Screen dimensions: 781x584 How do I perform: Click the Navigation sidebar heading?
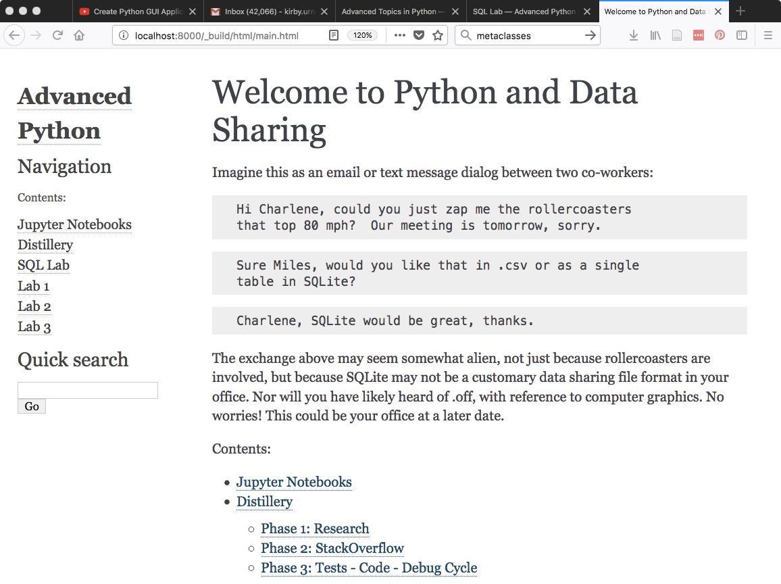(65, 166)
